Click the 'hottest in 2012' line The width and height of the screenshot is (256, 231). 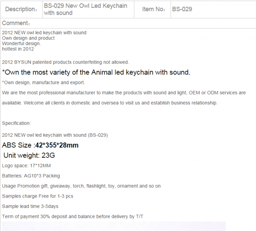pos(18,49)
